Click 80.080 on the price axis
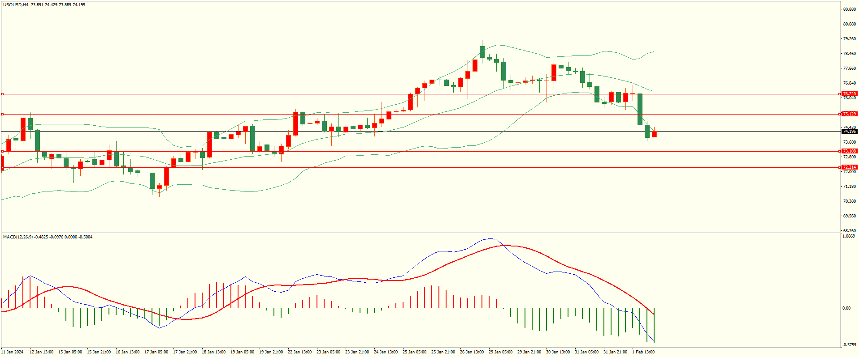 click(x=850, y=24)
